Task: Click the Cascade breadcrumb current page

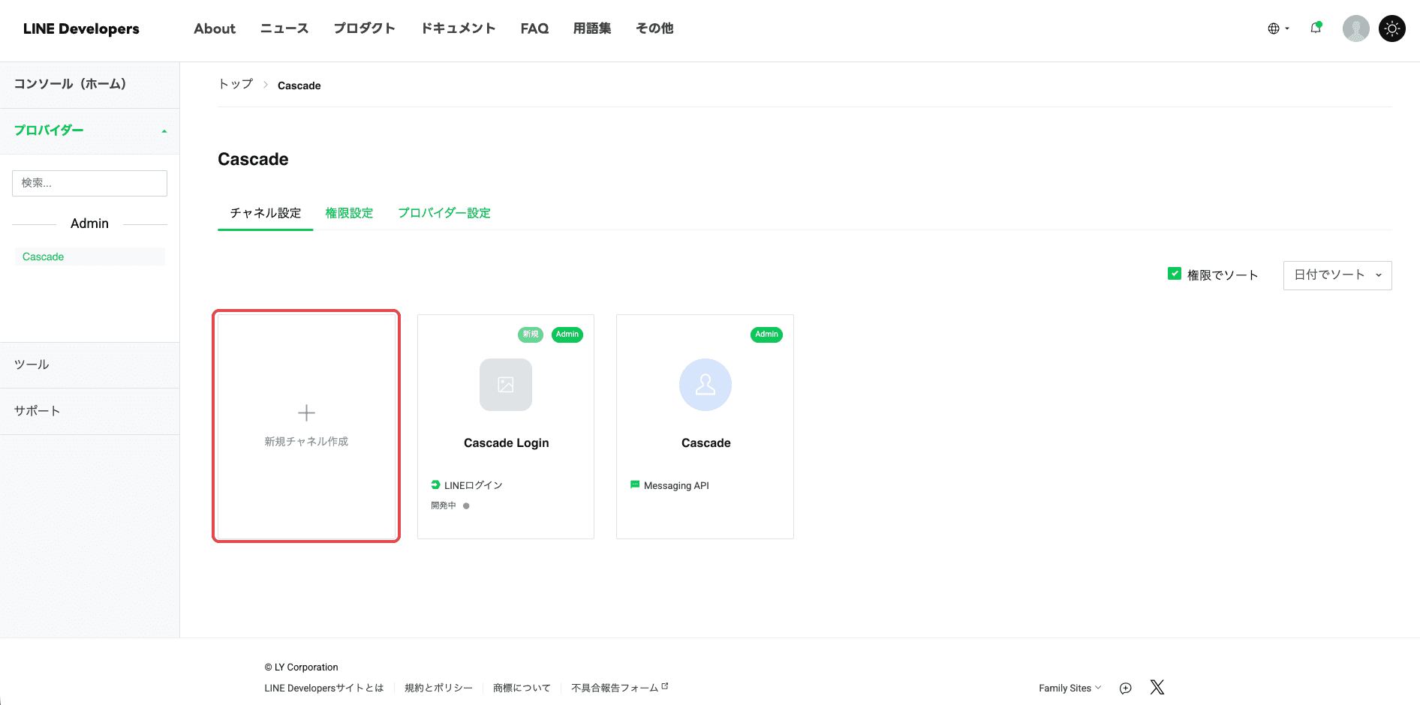Action: click(299, 85)
